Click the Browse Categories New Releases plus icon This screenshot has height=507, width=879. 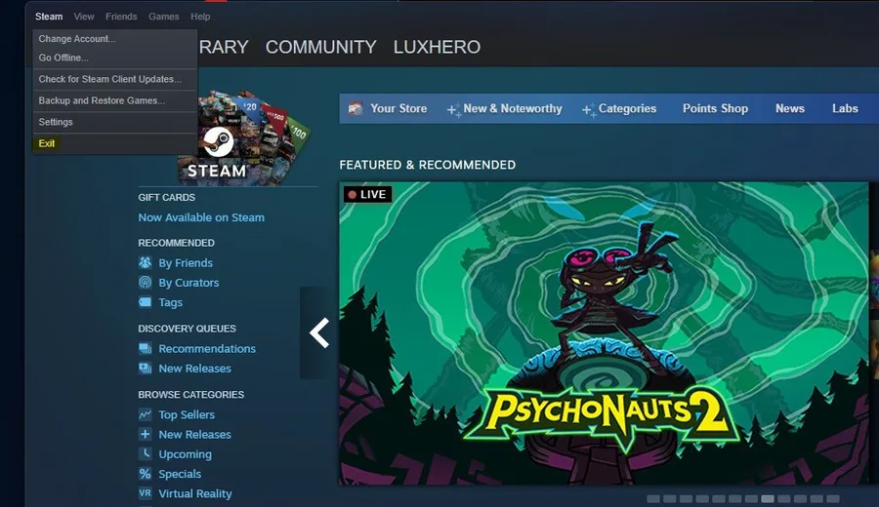pyautogui.click(x=146, y=434)
